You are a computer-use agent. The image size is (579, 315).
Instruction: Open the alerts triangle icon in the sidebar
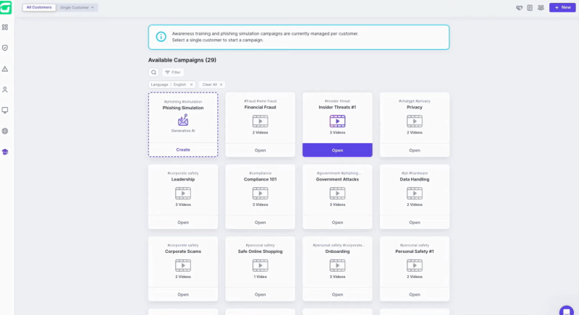[5, 69]
